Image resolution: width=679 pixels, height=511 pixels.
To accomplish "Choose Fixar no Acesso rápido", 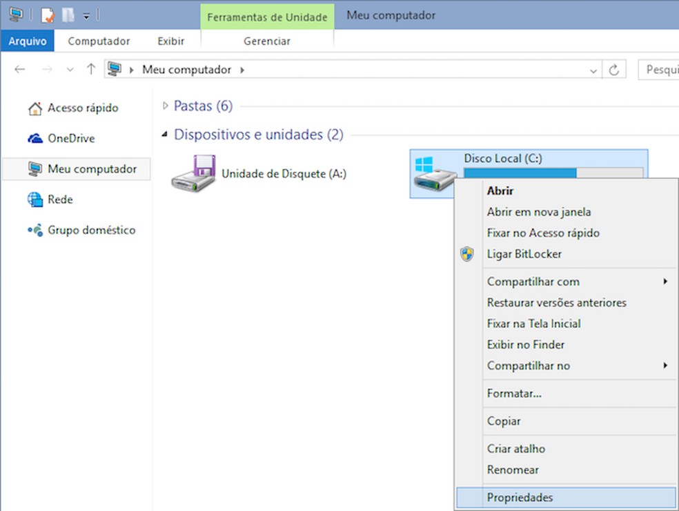I will pos(566,233).
